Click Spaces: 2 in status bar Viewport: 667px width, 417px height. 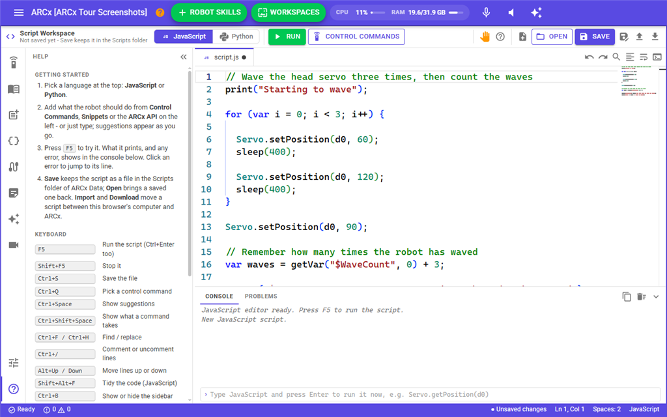pos(606,409)
